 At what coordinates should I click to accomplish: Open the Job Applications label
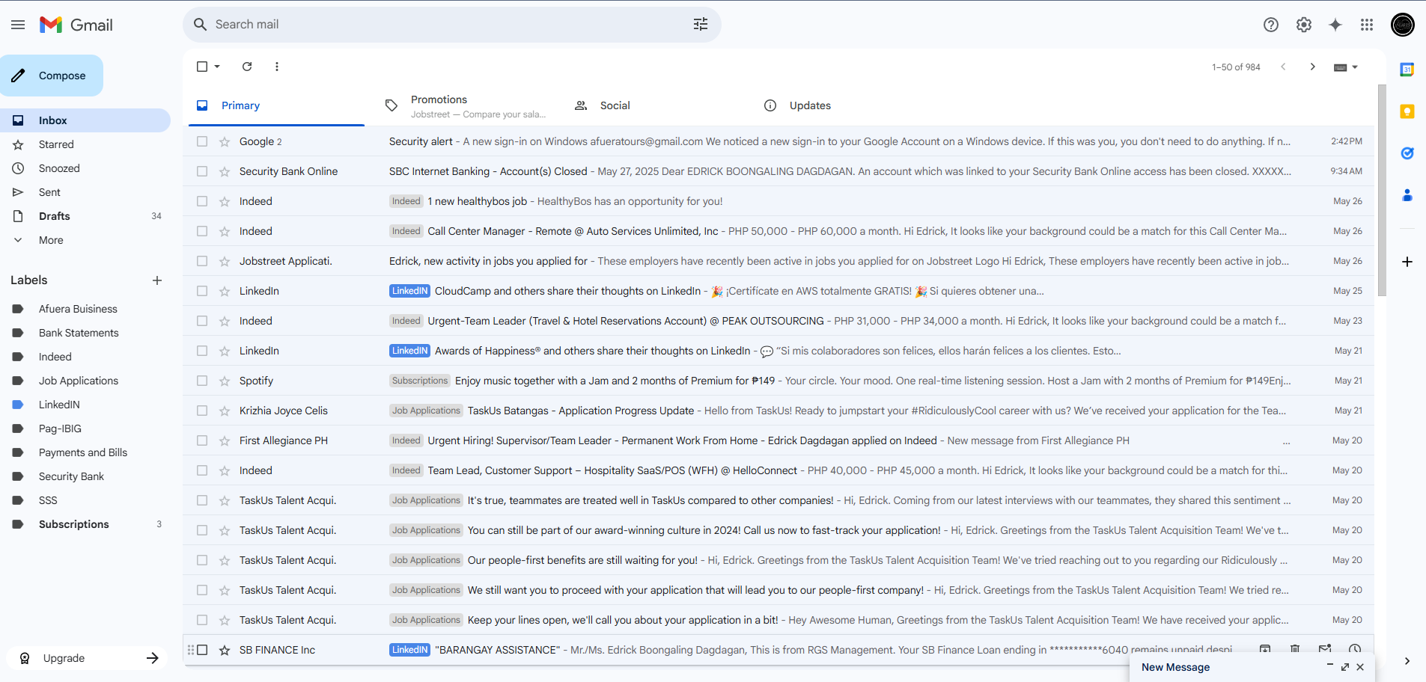point(85,381)
